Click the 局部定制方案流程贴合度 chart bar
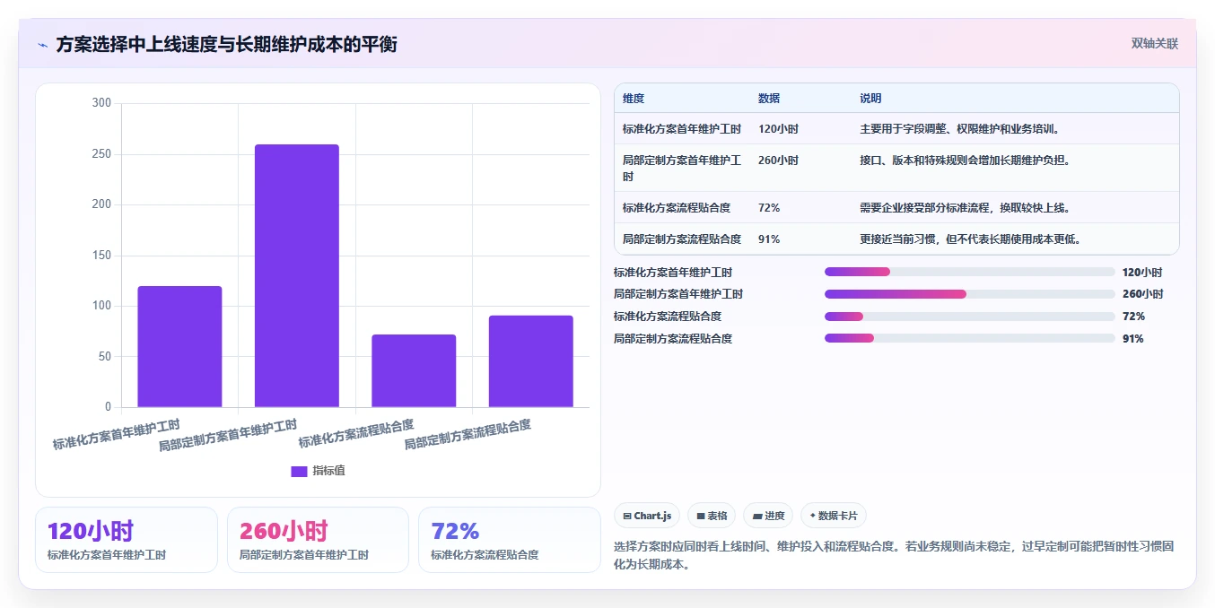The width and height of the screenshot is (1215, 608). tap(530, 360)
